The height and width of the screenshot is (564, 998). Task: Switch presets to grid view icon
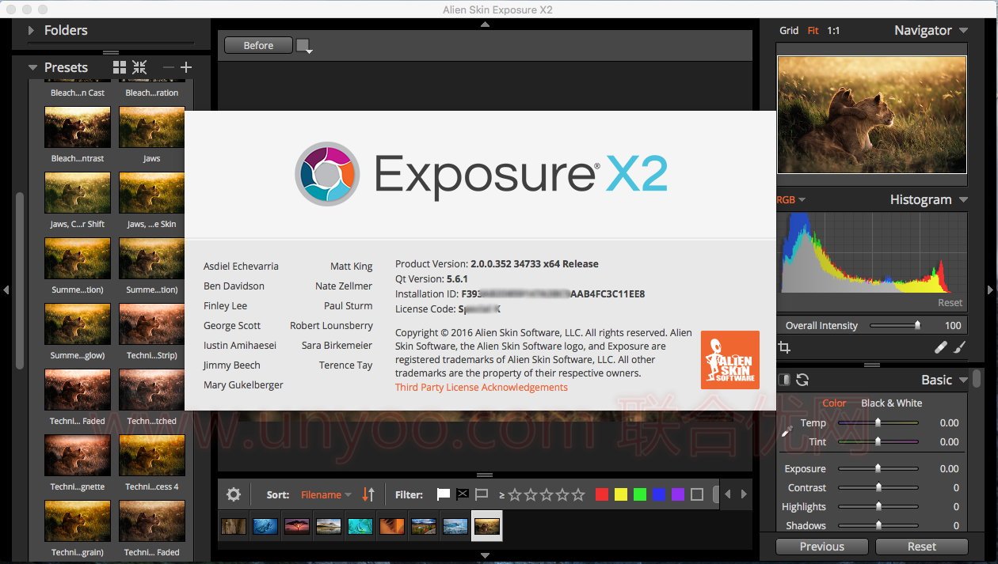click(x=120, y=67)
